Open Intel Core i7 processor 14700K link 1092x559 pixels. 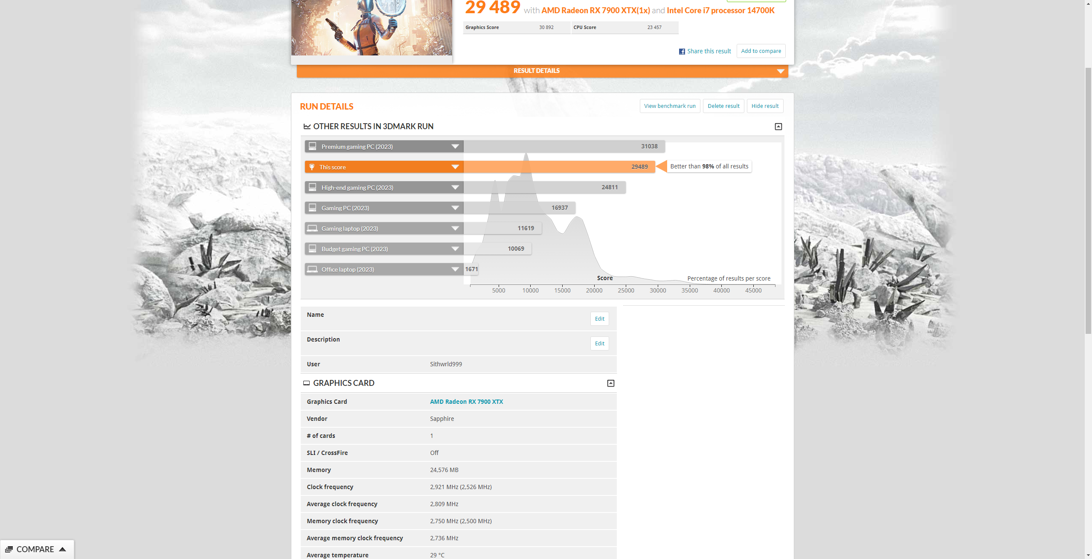pos(720,11)
